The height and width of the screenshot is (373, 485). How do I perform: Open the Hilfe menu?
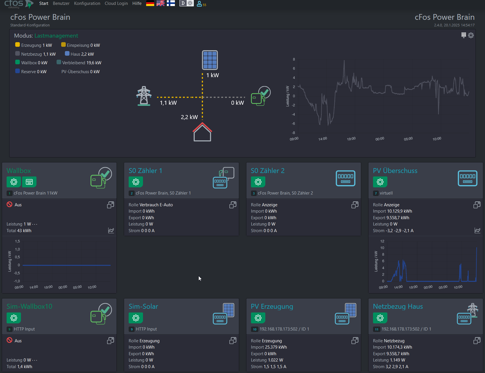[137, 3]
